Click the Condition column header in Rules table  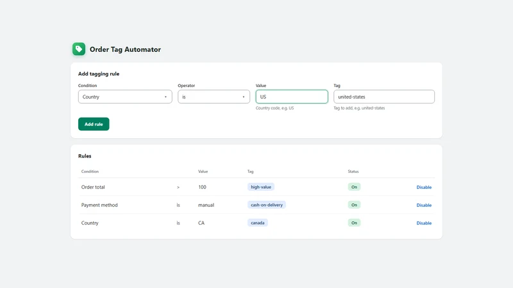coord(90,172)
